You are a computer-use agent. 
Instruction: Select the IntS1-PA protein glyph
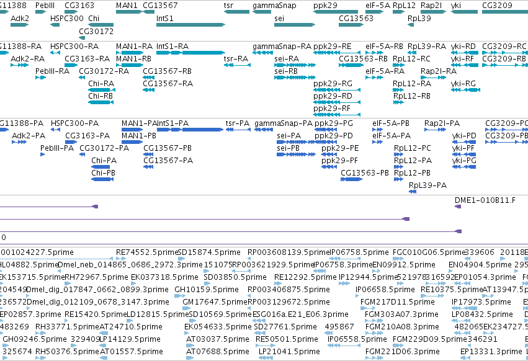190,130
